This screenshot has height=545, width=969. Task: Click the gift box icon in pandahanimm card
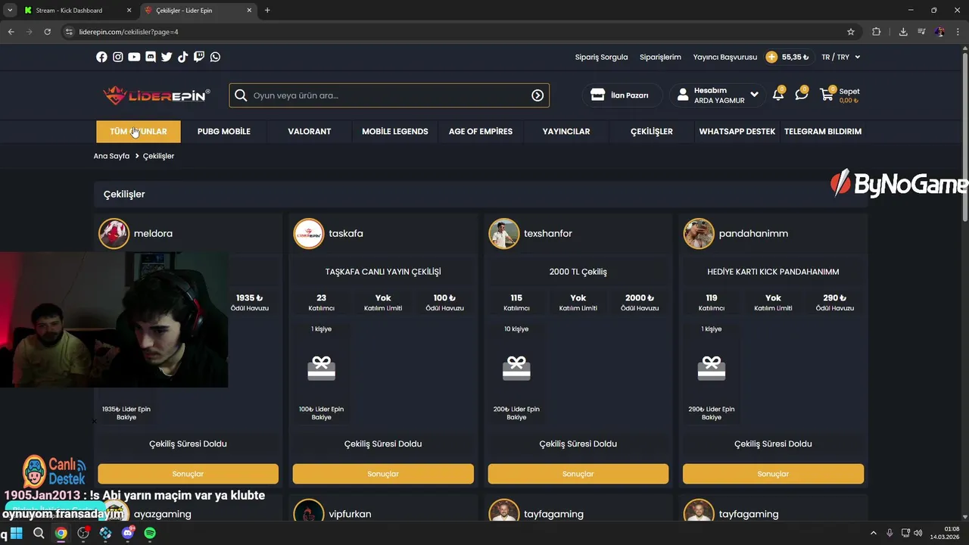click(712, 369)
